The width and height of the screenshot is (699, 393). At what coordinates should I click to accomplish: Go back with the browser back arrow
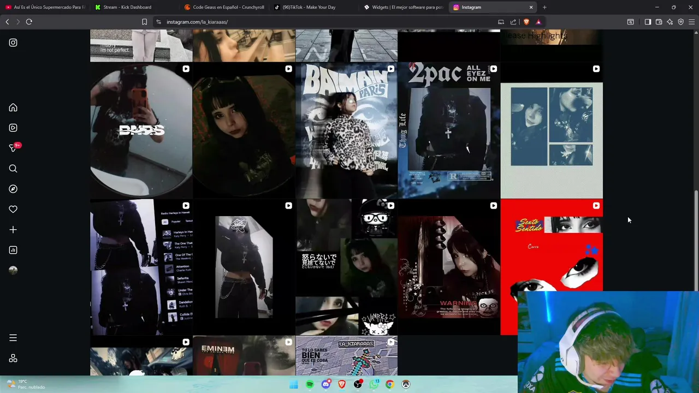(x=7, y=22)
